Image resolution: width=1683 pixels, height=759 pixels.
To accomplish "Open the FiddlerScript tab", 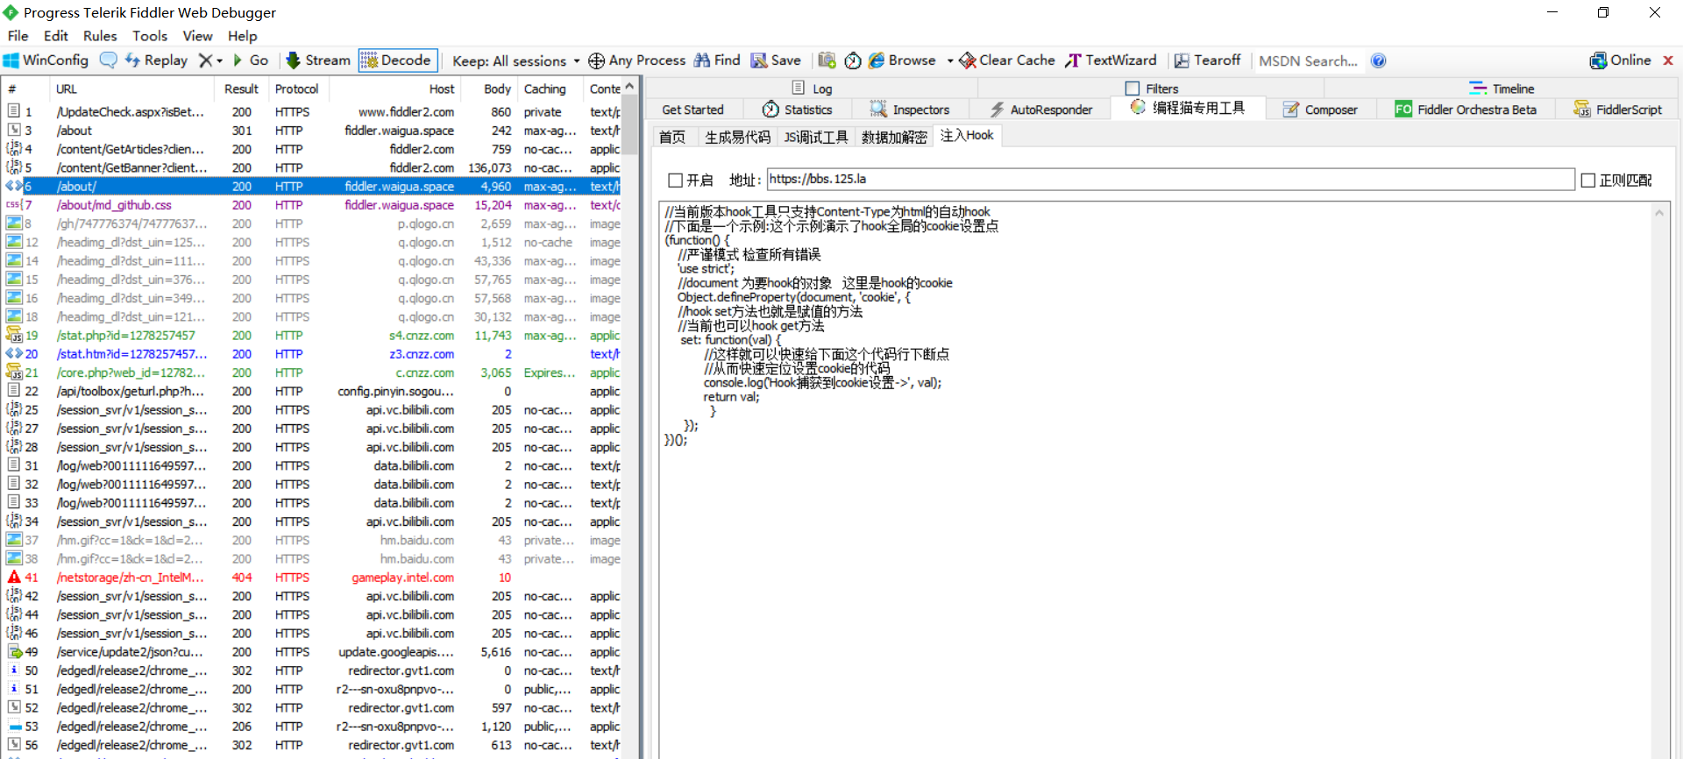I will (1618, 110).
